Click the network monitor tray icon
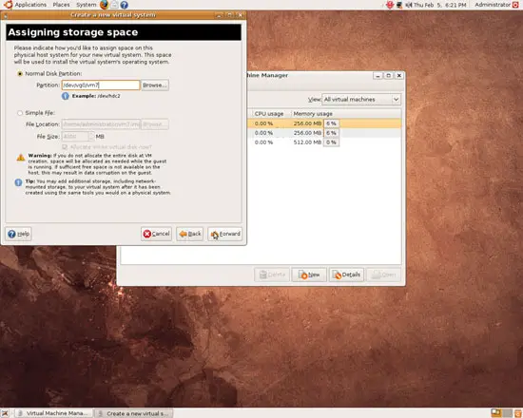523x418 pixels. coord(399,5)
